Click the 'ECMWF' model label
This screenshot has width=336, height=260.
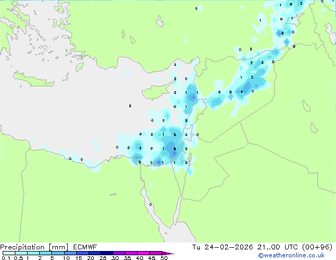coord(85,247)
